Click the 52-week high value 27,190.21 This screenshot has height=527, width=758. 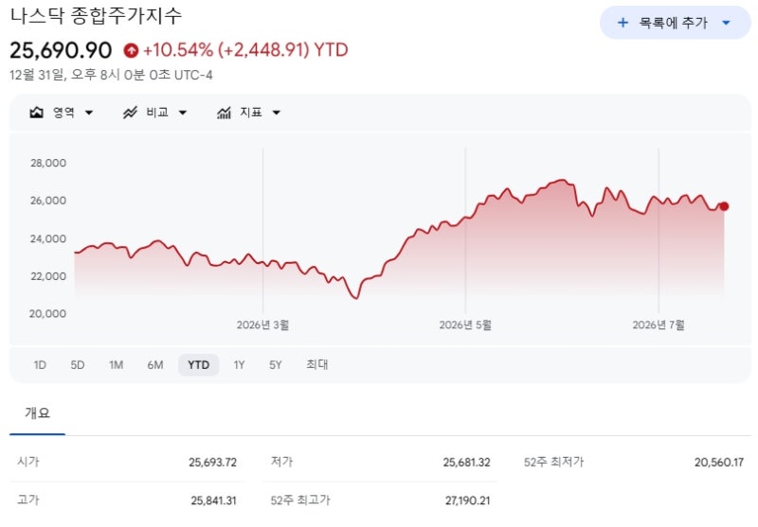point(467,501)
